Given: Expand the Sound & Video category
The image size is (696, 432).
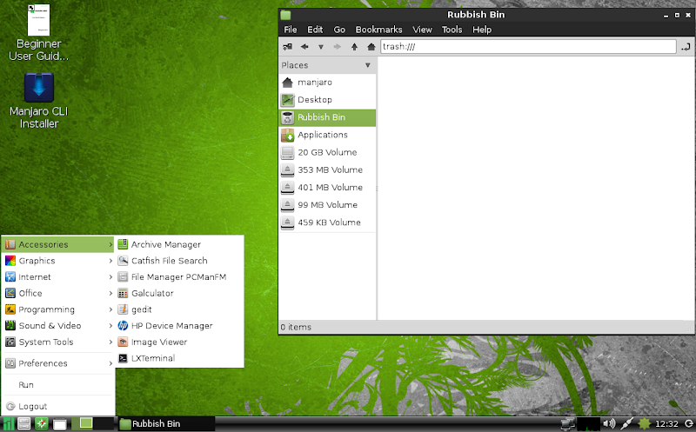Looking at the screenshot, I should (x=57, y=326).
